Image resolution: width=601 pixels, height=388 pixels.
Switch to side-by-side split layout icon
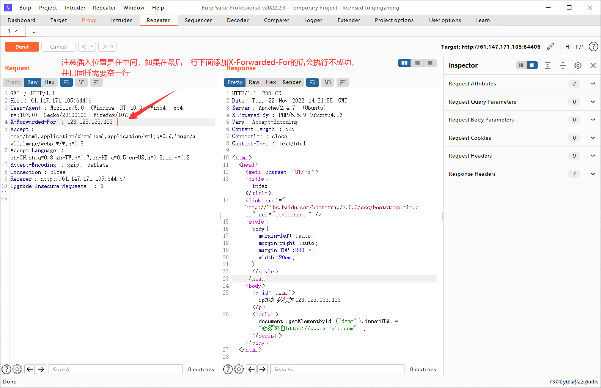click(x=404, y=63)
